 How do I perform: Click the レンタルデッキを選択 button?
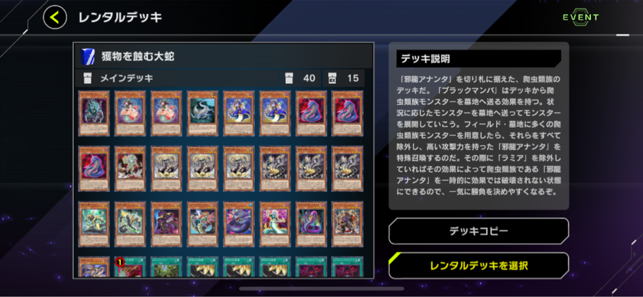coord(479,266)
